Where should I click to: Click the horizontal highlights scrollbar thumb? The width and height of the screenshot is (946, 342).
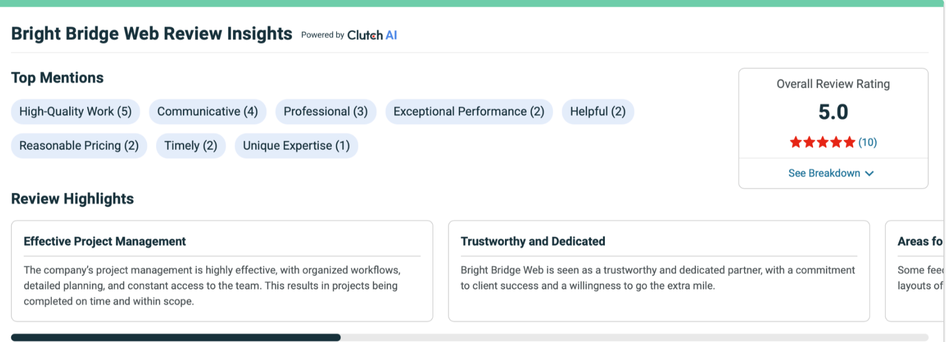point(175,337)
